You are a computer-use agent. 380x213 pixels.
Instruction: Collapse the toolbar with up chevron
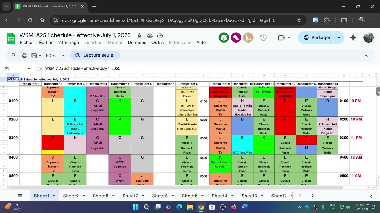(366, 55)
